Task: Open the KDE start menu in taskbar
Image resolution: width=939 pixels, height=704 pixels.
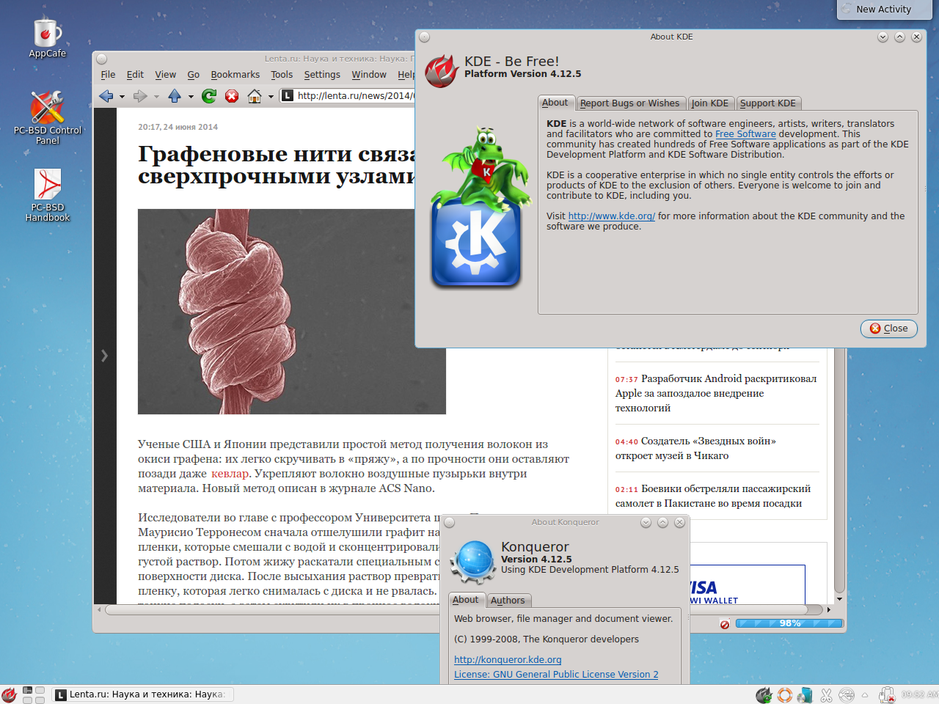Action: pyautogui.click(x=9, y=694)
